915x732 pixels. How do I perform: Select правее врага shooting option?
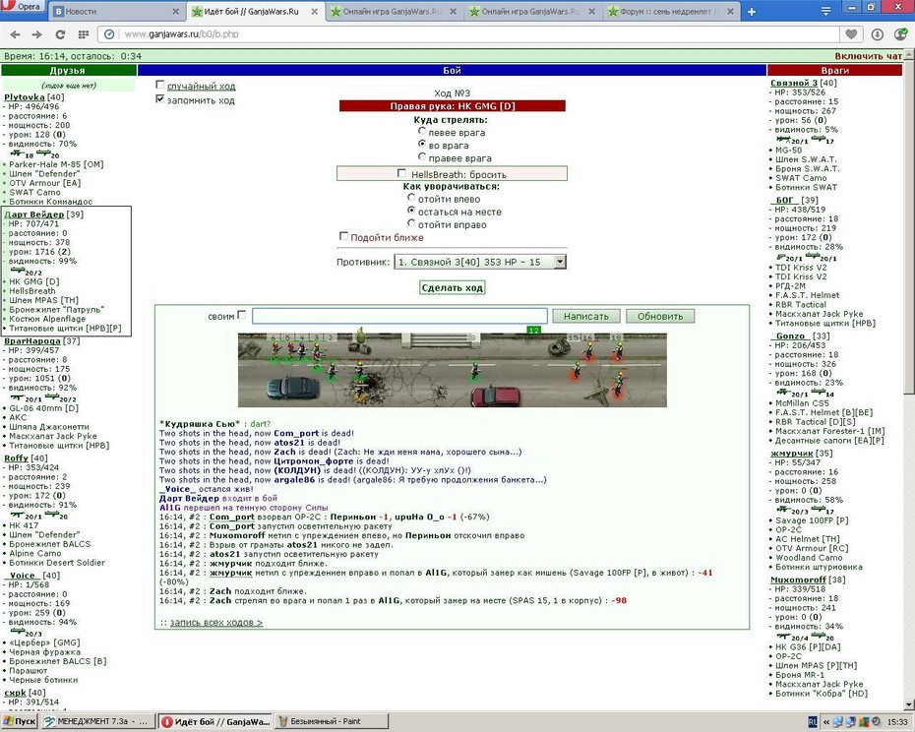[422, 156]
